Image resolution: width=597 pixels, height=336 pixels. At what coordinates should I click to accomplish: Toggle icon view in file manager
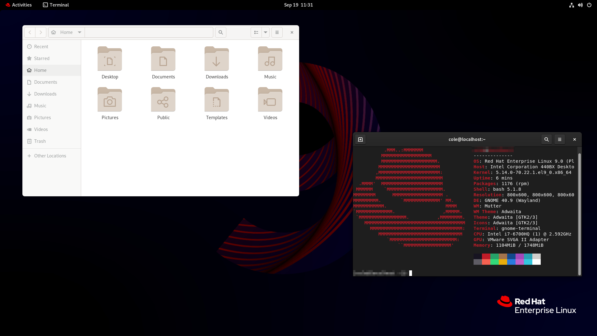coord(256,32)
